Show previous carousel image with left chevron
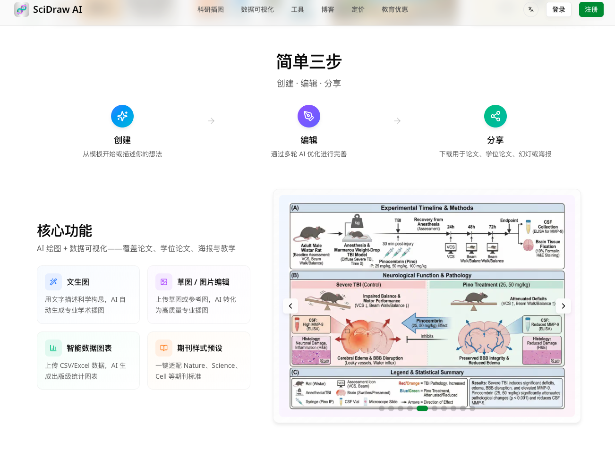 pos(290,306)
